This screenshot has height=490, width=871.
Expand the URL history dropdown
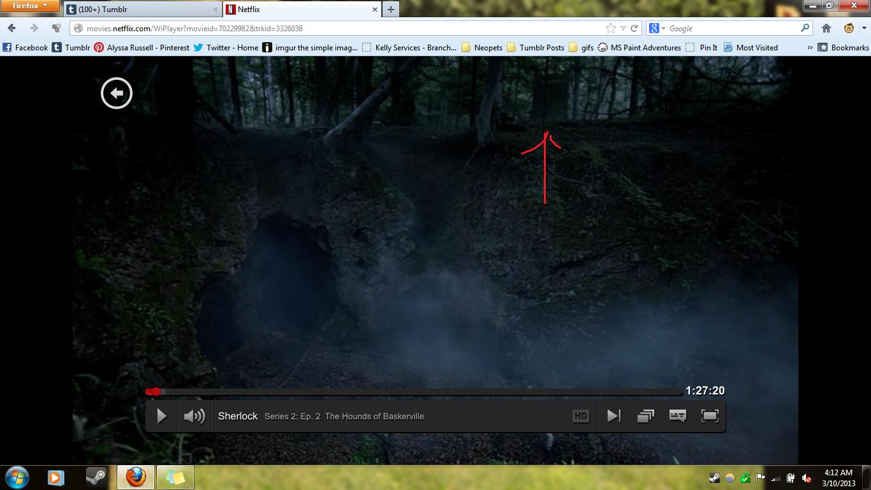pyautogui.click(x=623, y=28)
